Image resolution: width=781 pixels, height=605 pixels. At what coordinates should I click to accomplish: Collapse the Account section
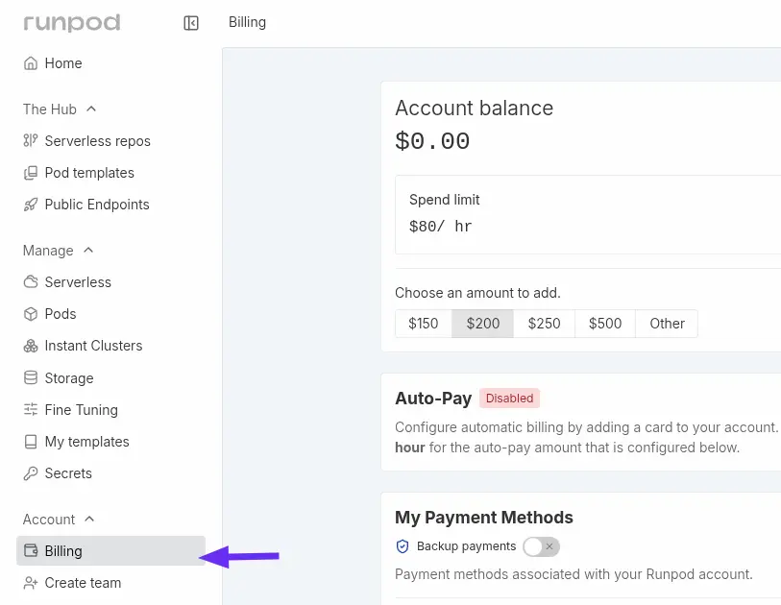coord(89,520)
